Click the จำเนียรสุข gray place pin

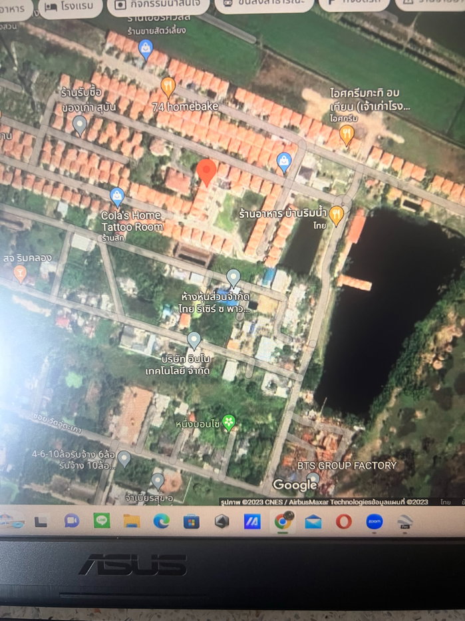pos(158,481)
